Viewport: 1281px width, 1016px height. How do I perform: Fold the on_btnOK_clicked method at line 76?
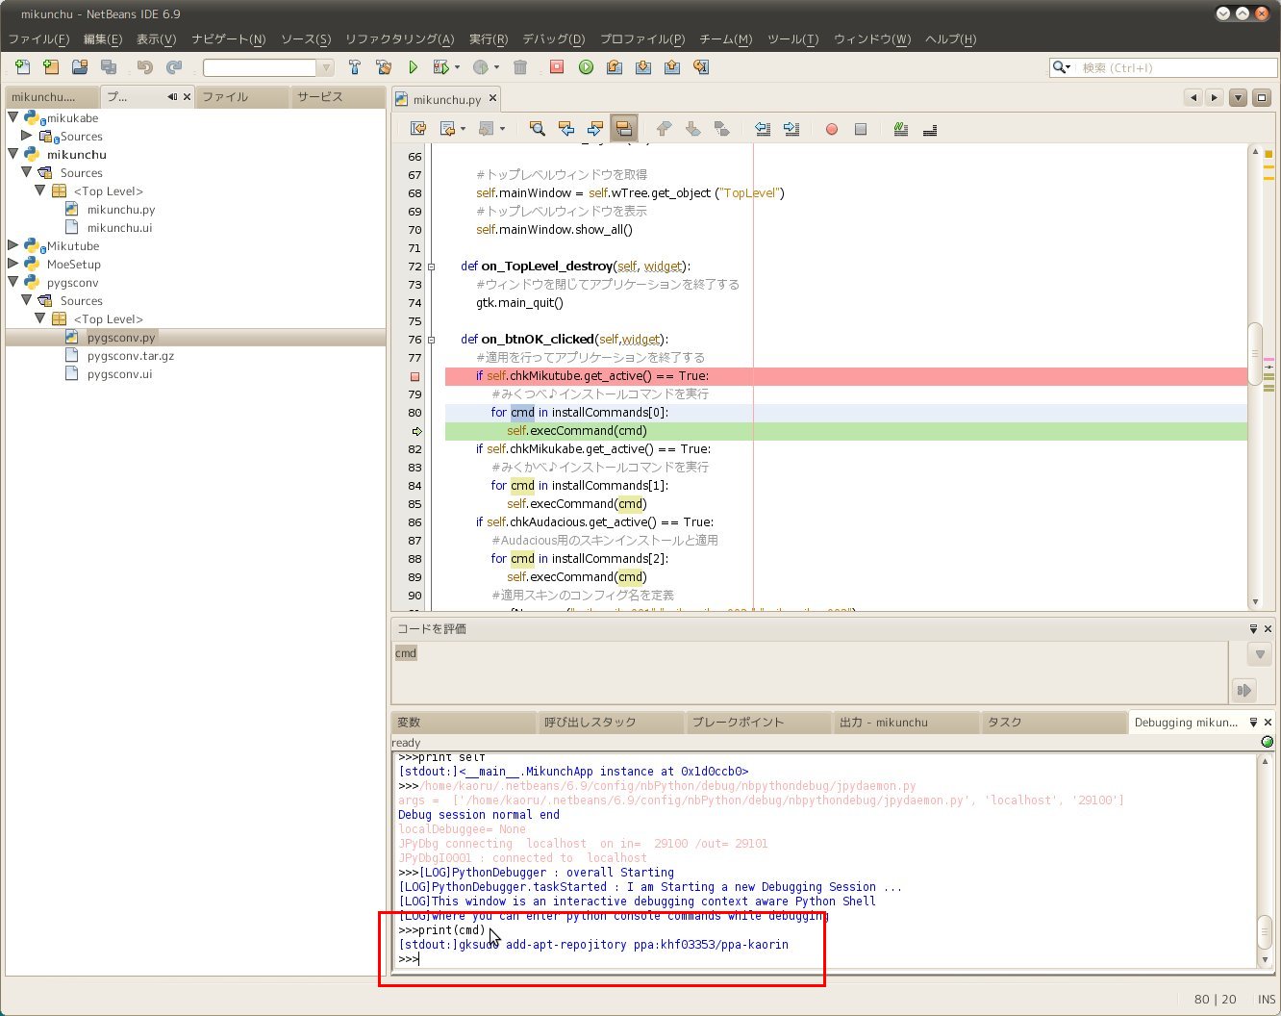(432, 340)
